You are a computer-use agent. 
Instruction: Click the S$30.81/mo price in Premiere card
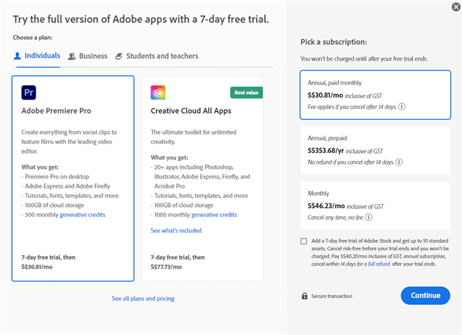click(37, 267)
